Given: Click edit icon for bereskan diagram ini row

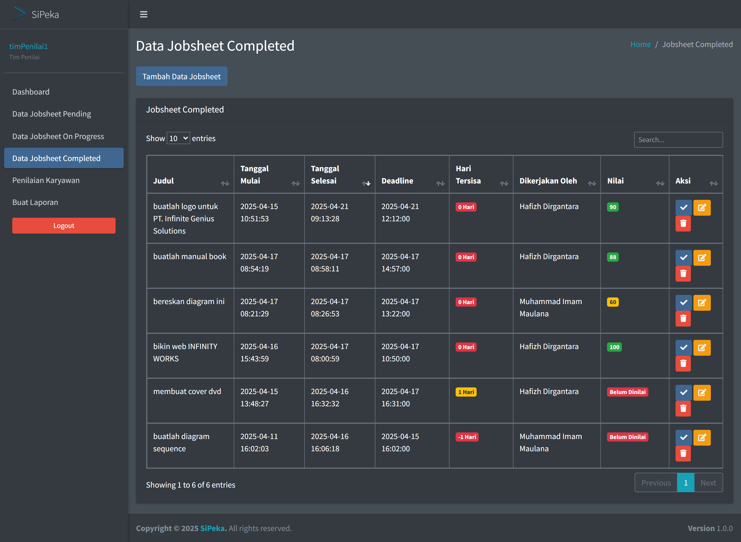Looking at the screenshot, I should (x=702, y=303).
